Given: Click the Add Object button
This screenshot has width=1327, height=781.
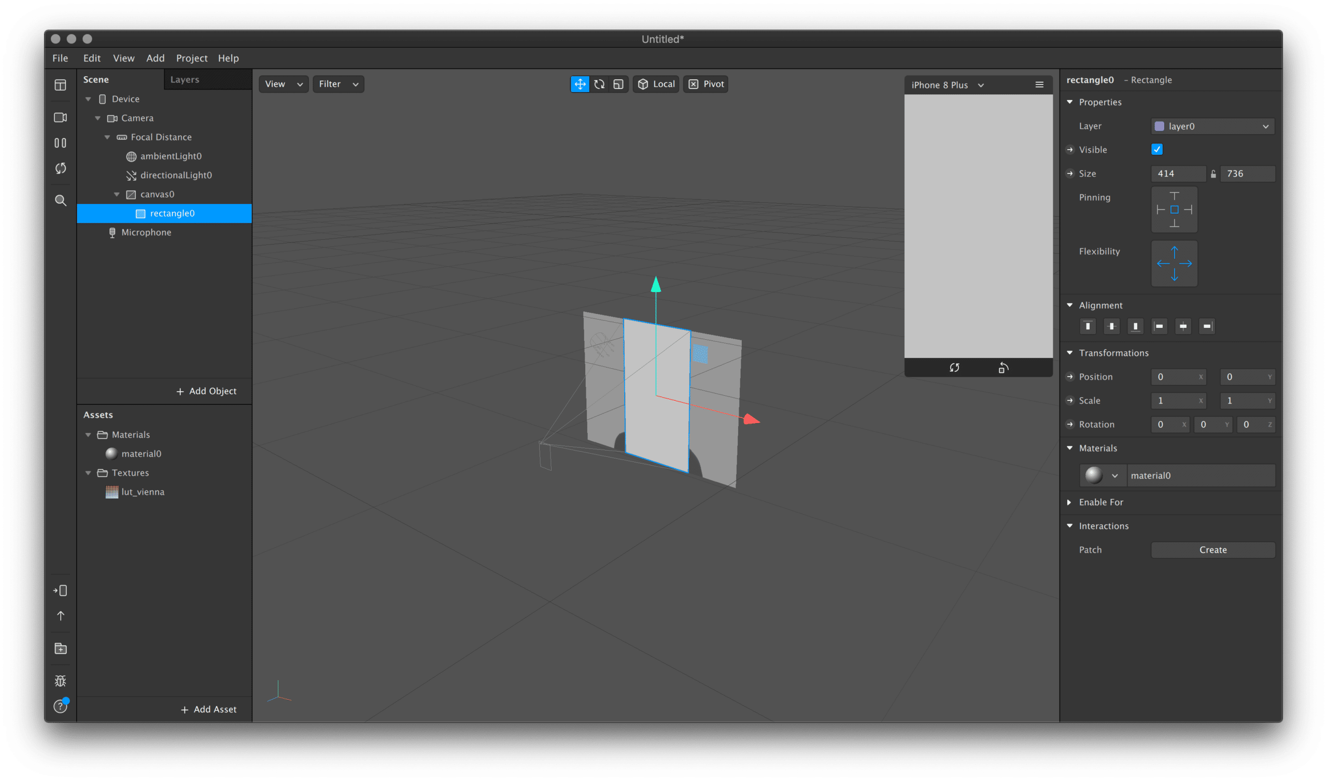Looking at the screenshot, I should [x=206, y=391].
